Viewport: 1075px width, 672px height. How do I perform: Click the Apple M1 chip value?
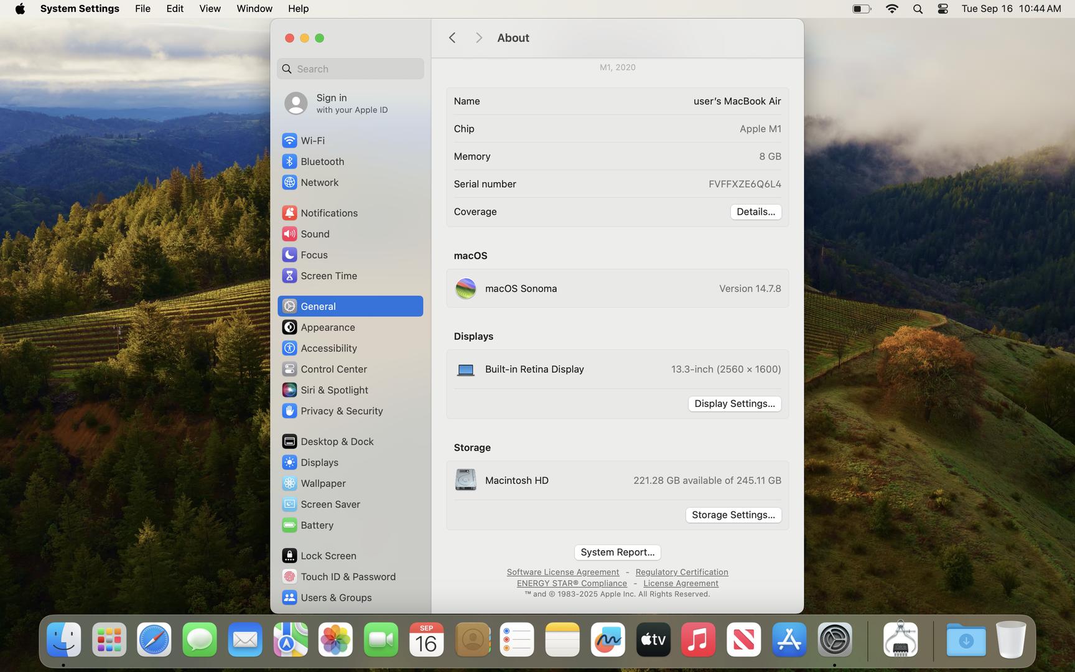click(x=760, y=129)
